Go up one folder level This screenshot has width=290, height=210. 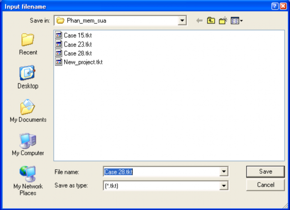pos(211,21)
